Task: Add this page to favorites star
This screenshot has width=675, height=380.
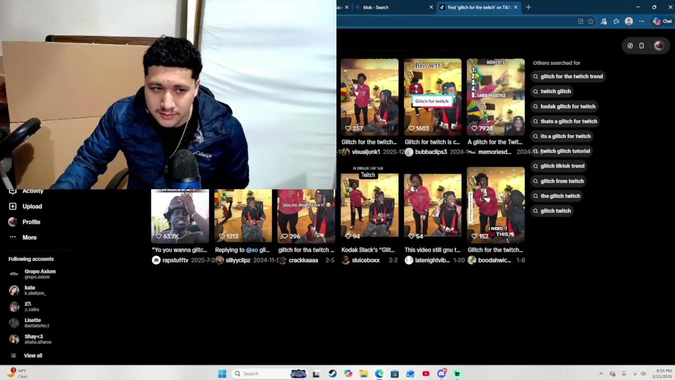Action: tap(591, 22)
